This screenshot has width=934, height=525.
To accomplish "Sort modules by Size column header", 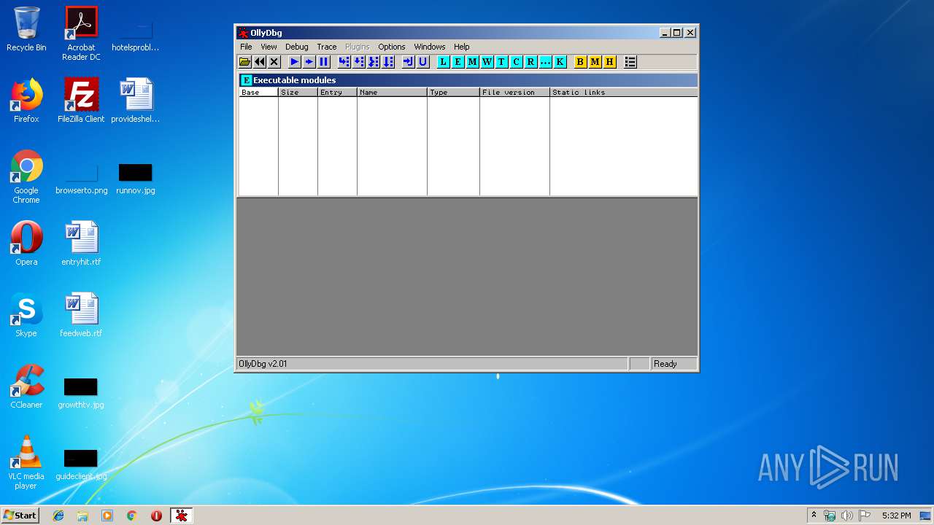I will (298, 93).
